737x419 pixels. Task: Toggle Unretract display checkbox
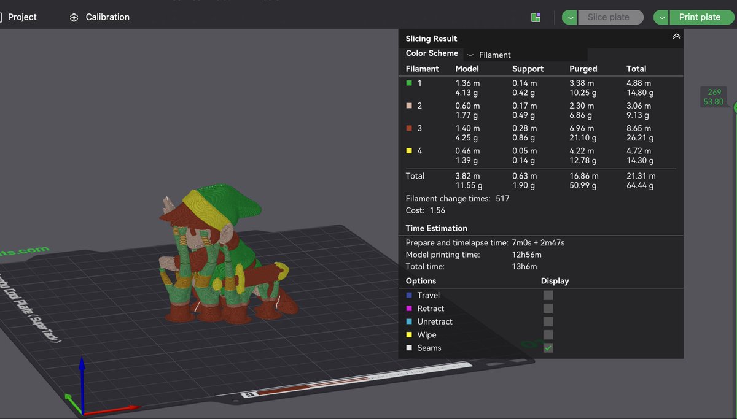(548, 321)
